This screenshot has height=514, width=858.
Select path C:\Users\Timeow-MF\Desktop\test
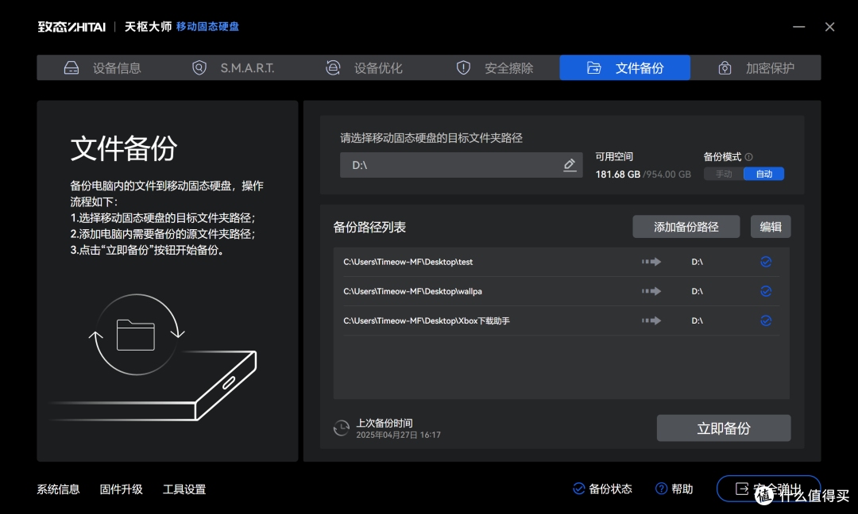pos(408,262)
